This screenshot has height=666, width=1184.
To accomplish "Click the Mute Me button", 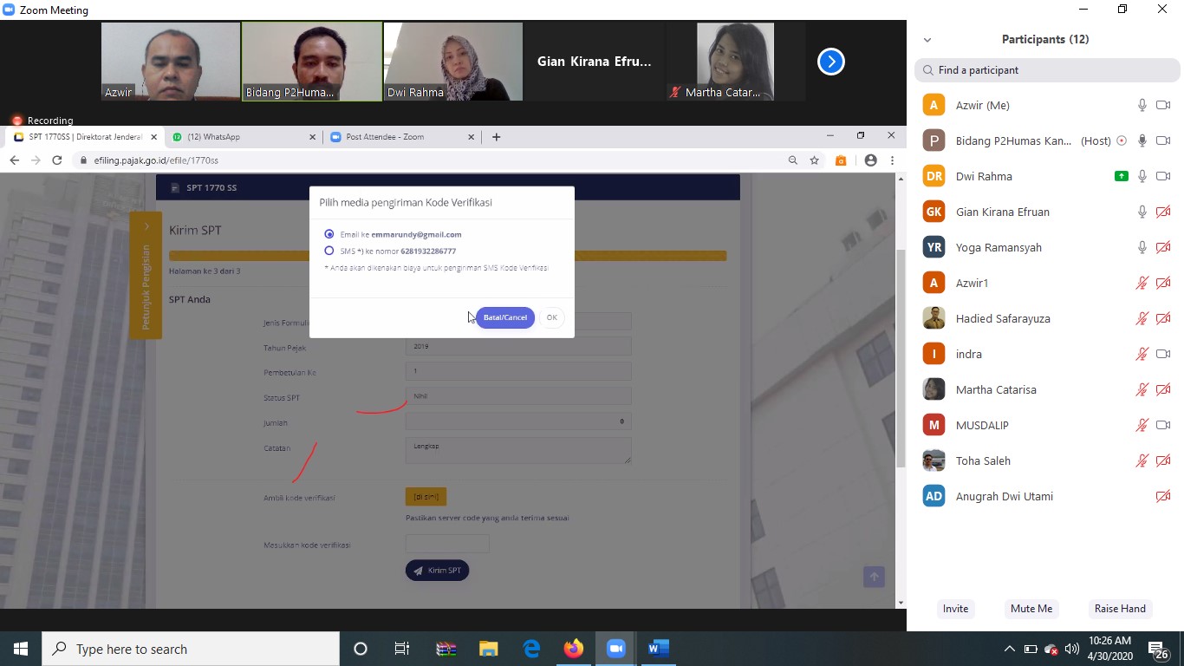I will pos(1031,609).
